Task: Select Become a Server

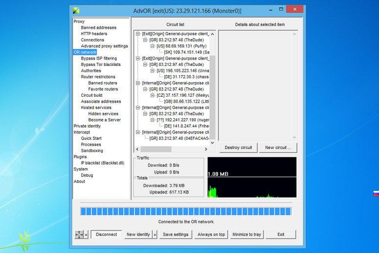Action: tap(105, 120)
